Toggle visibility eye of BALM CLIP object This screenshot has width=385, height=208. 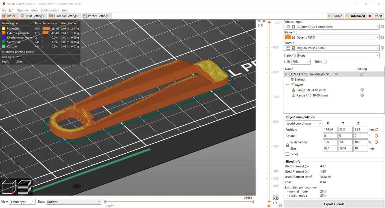click(336, 74)
